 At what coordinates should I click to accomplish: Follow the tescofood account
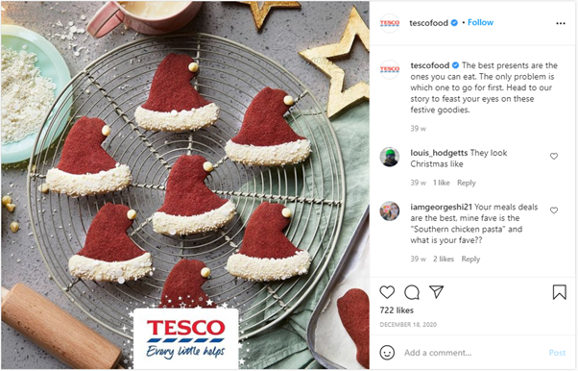480,22
